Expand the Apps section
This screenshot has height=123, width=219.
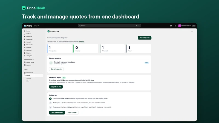click(26, 69)
